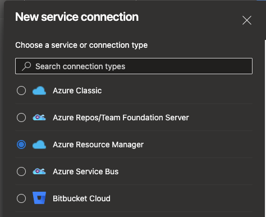Screen dimensions: 266x217
Task: Click the "Choose a service or connection type" heading
Action: 81,45
